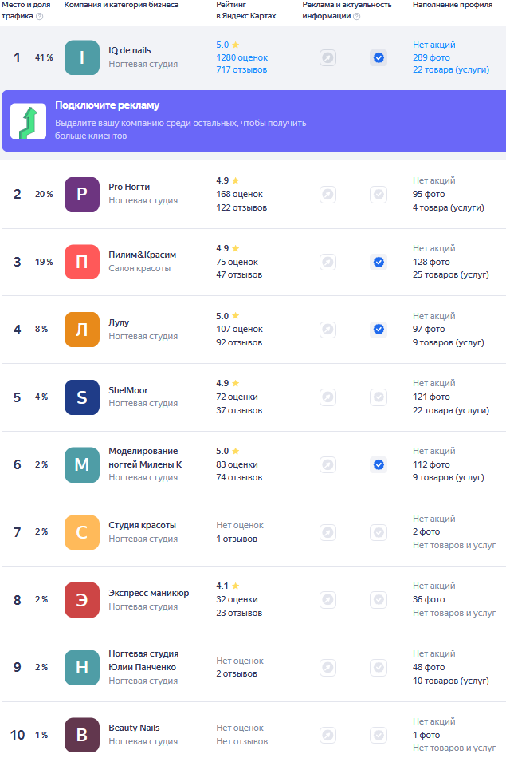Click the 'Компания и категория бизнеса' column header
This screenshot has height=766, width=506.
[x=121, y=5]
